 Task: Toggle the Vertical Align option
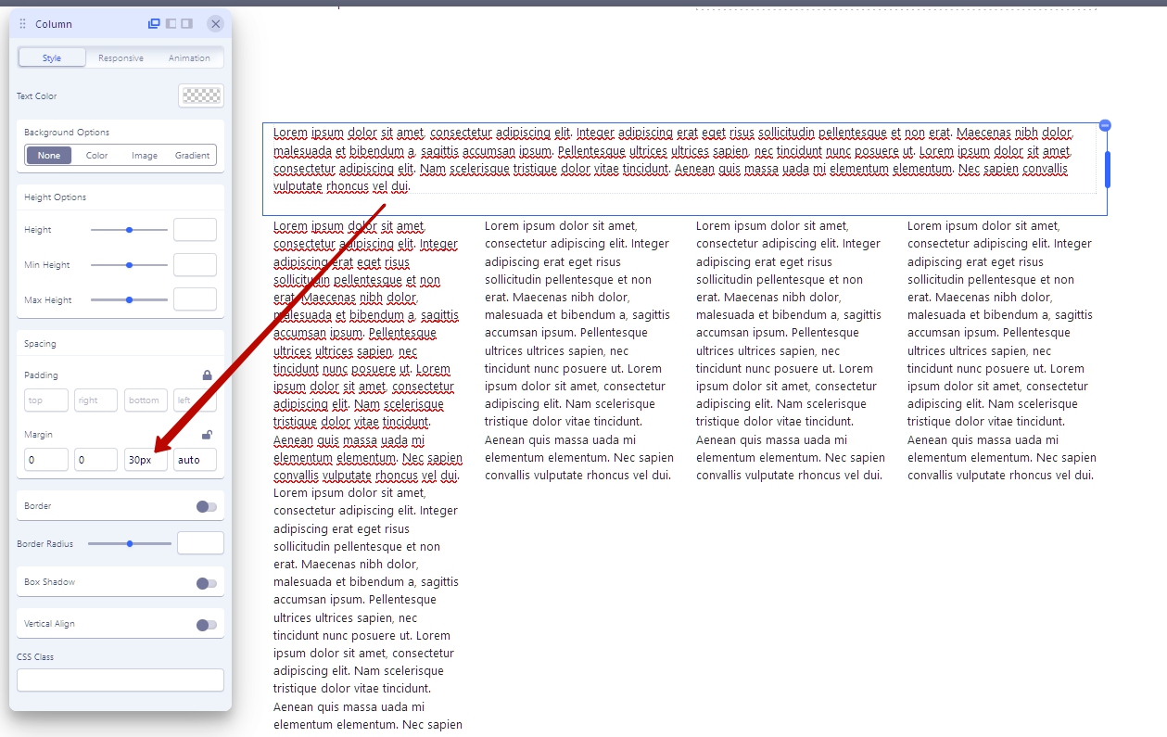(x=206, y=625)
